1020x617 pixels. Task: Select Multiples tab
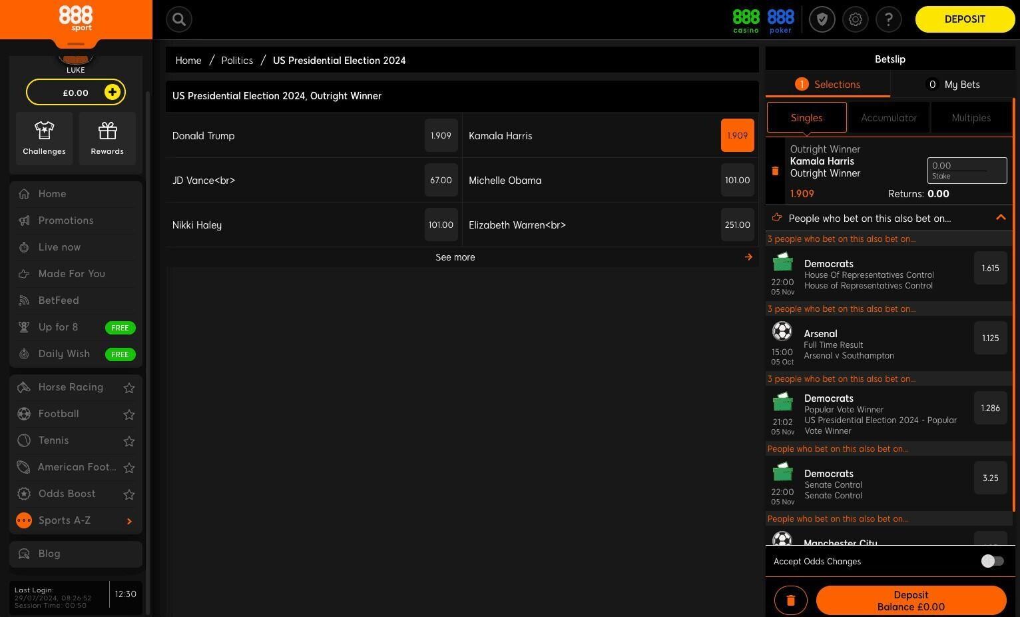[x=971, y=118]
